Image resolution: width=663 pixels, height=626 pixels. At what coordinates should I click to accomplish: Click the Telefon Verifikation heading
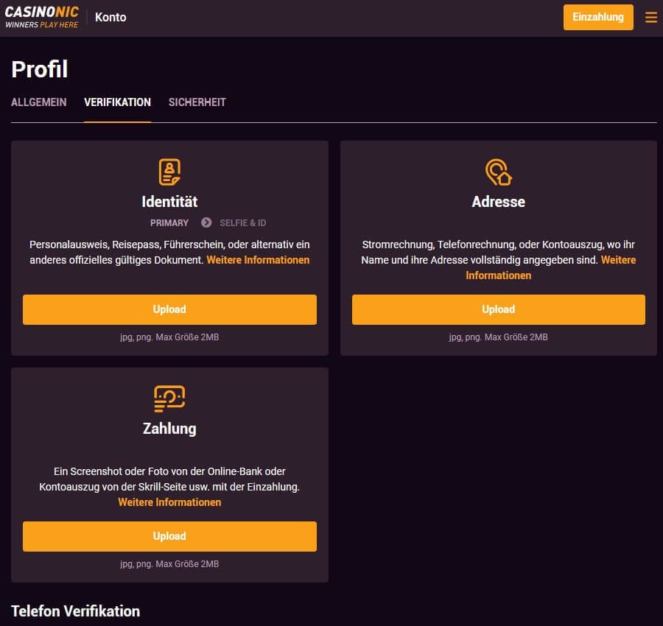[x=75, y=611]
